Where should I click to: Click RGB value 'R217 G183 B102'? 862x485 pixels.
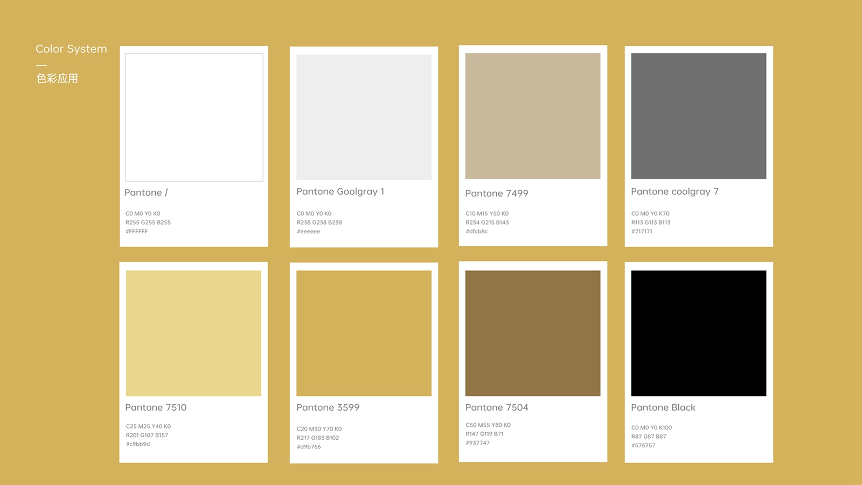click(x=318, y=438)
